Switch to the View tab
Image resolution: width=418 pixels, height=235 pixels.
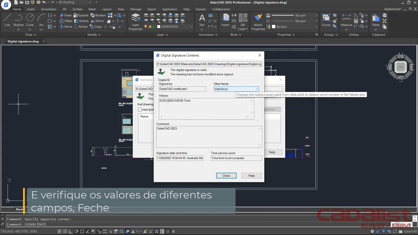(x=121, y=9)
